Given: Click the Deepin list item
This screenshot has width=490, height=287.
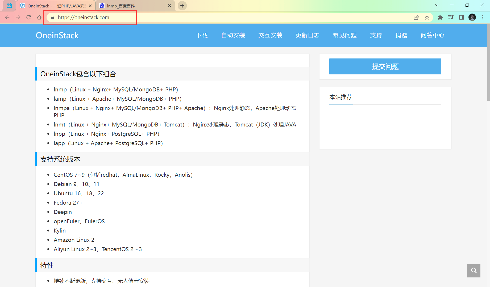Looking at the screenshot, I should 63,212.
